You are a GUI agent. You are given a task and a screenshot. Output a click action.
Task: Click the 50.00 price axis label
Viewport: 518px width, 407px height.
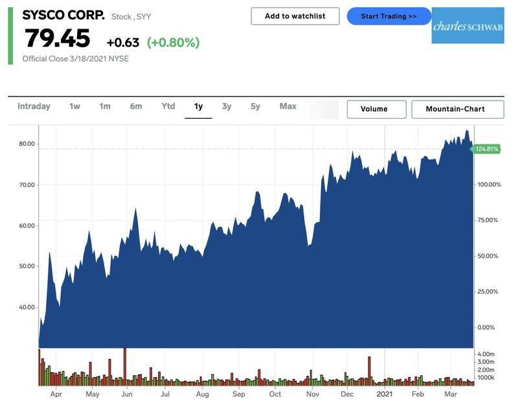click(27, 266)
